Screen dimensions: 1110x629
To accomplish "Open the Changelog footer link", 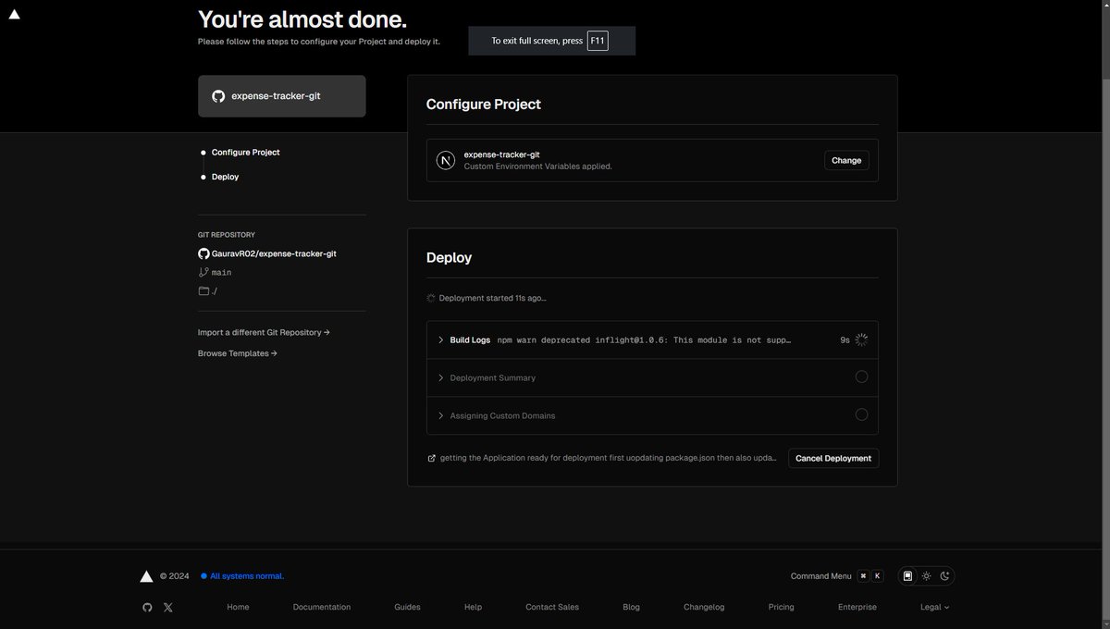I will [704, 608].
